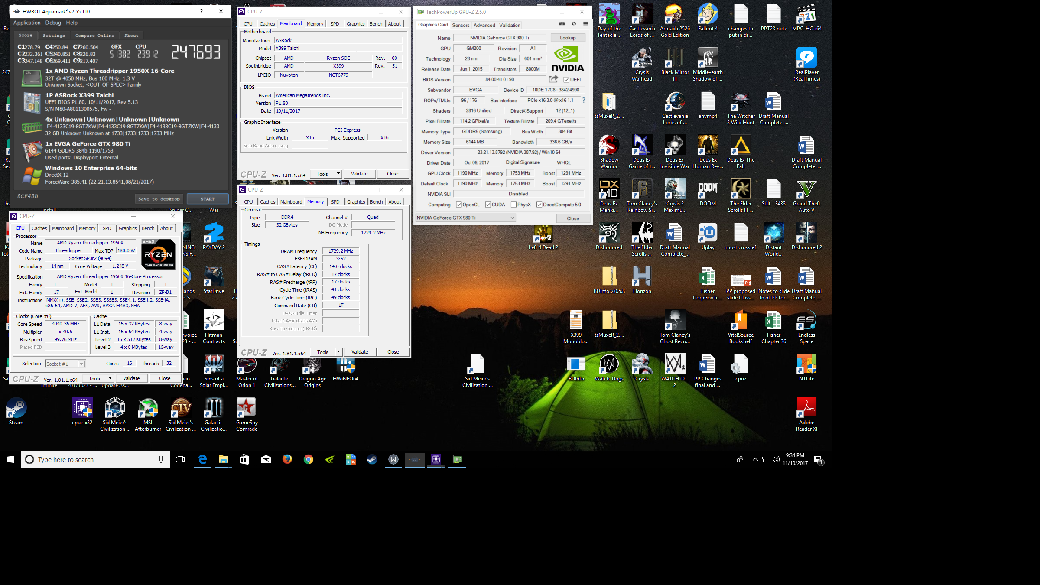This screenshot has width=1040, height=585.
Task: Click the Bus Interface question mark in GPU-Z
Action: (x=584, y=100)
